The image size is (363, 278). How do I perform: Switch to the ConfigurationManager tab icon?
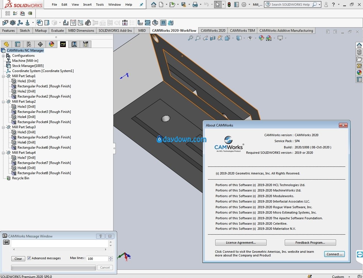point(29,44)
